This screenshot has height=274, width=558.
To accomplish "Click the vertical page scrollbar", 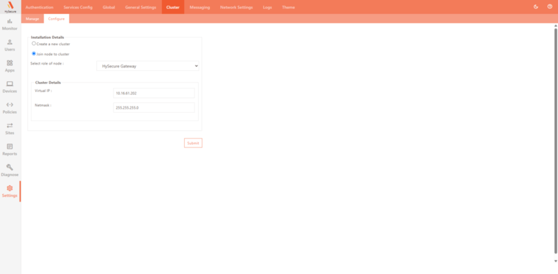I will pos(555,141).
